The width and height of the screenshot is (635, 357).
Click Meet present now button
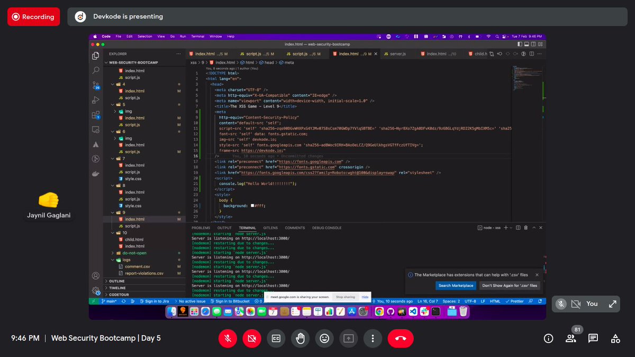(349, 338)
